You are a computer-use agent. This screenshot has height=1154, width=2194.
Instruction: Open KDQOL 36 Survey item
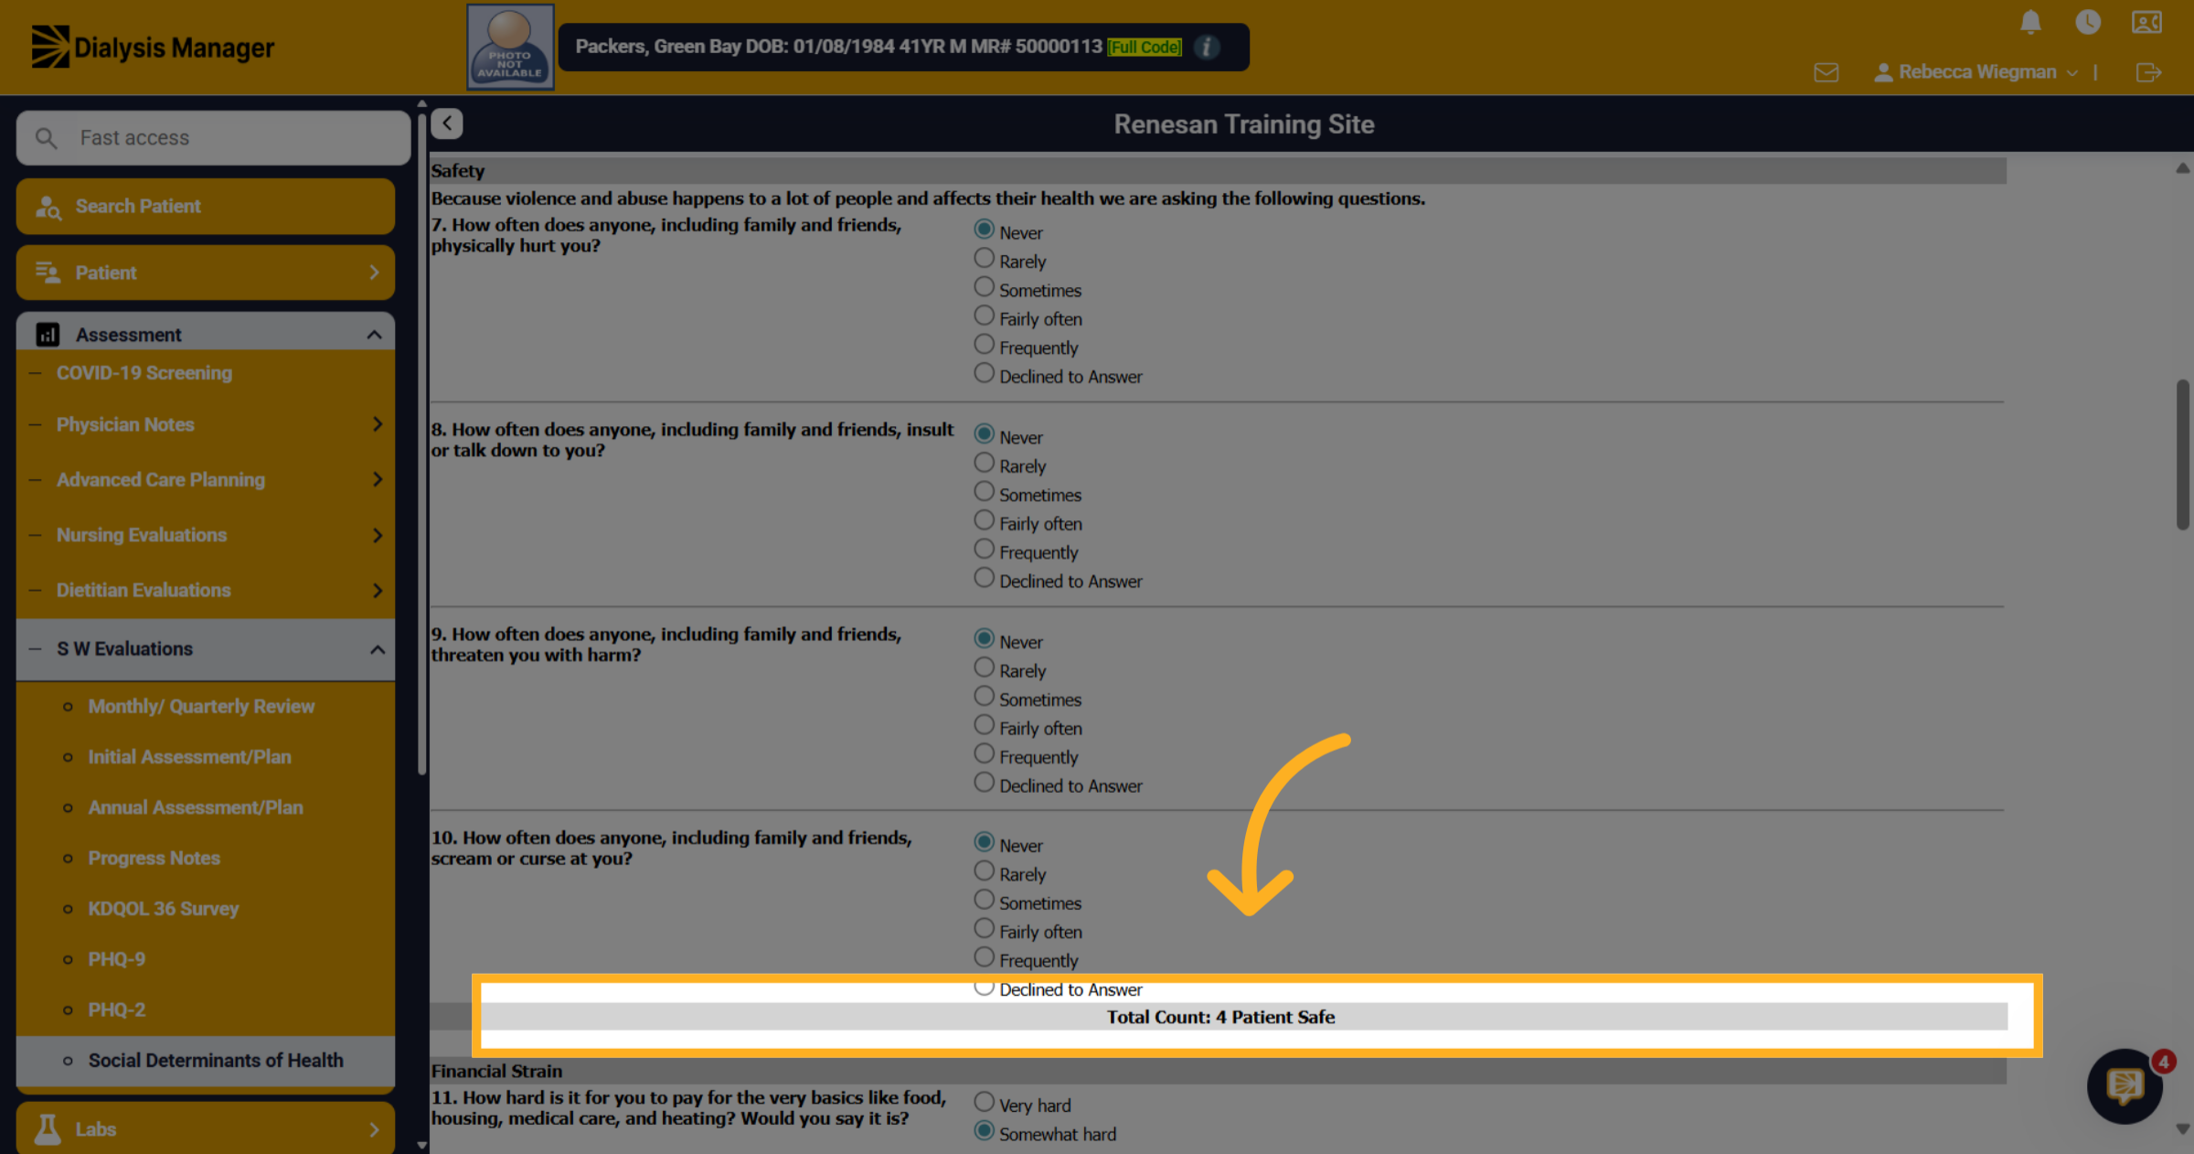164,909
